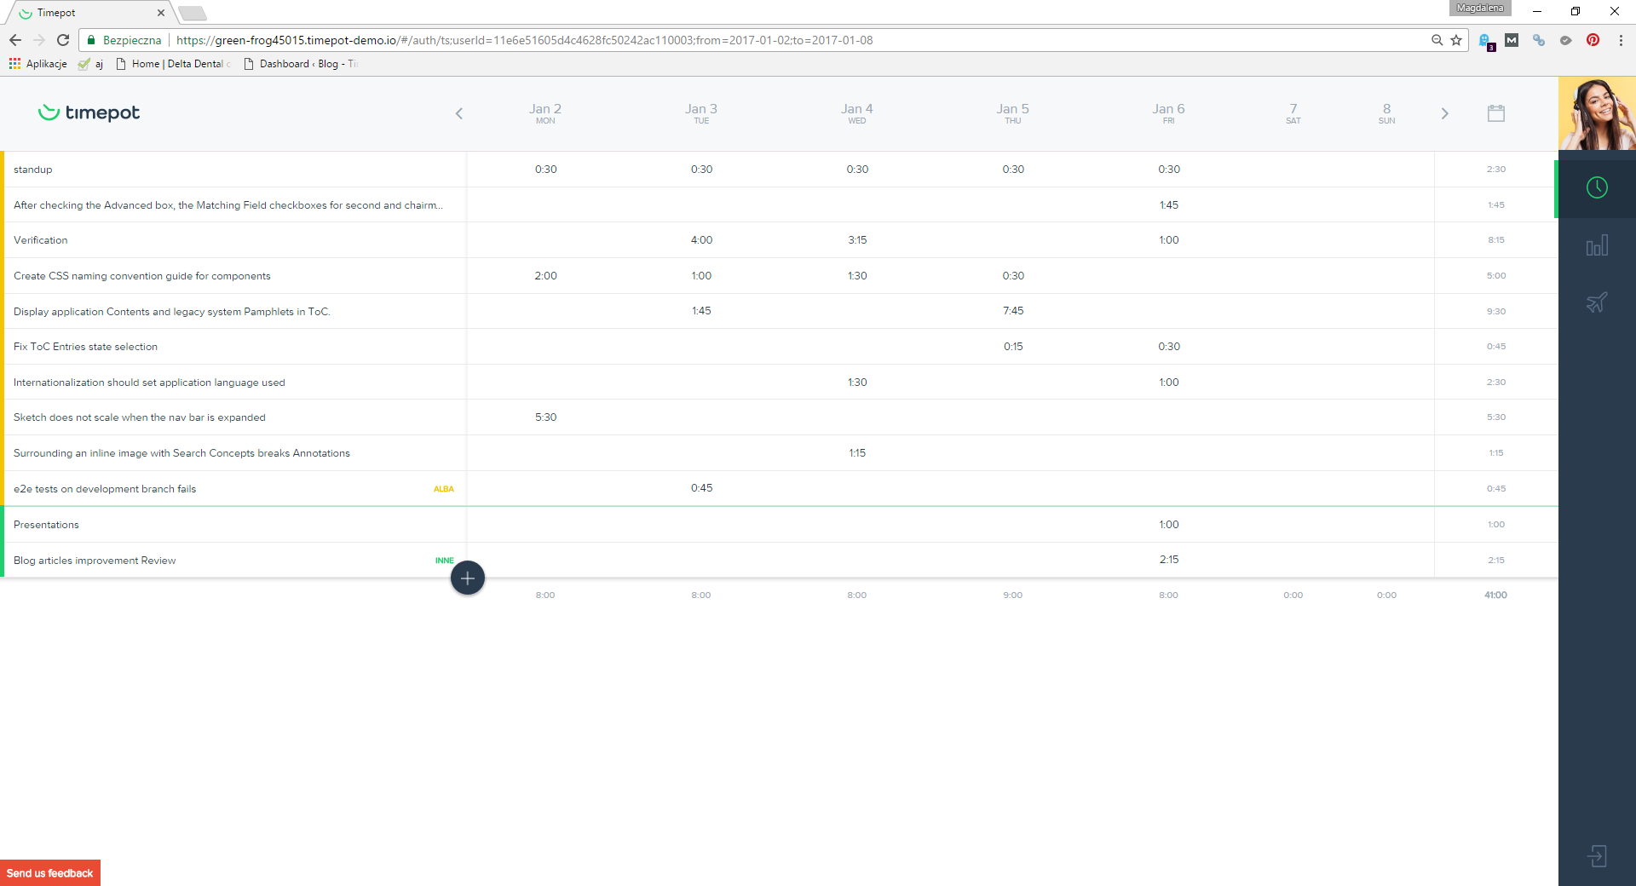Click the address bar URL

click(524, 40)
